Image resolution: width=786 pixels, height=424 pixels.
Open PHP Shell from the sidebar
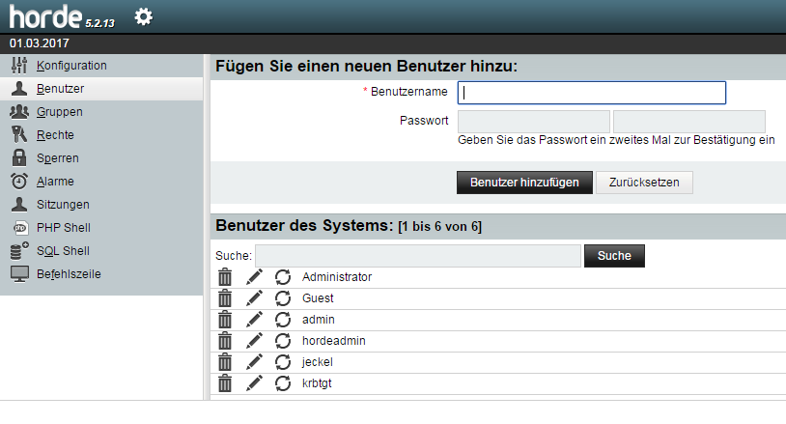click(x=64, y=228)
